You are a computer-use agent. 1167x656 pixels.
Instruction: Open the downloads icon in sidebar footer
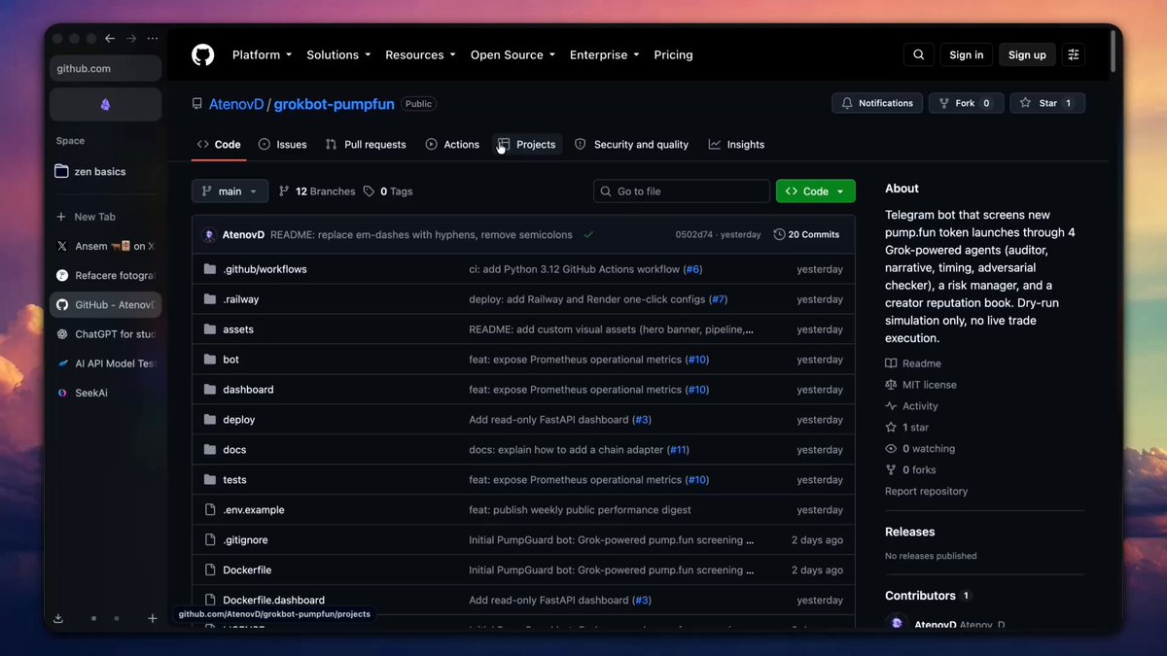[58, 618]
